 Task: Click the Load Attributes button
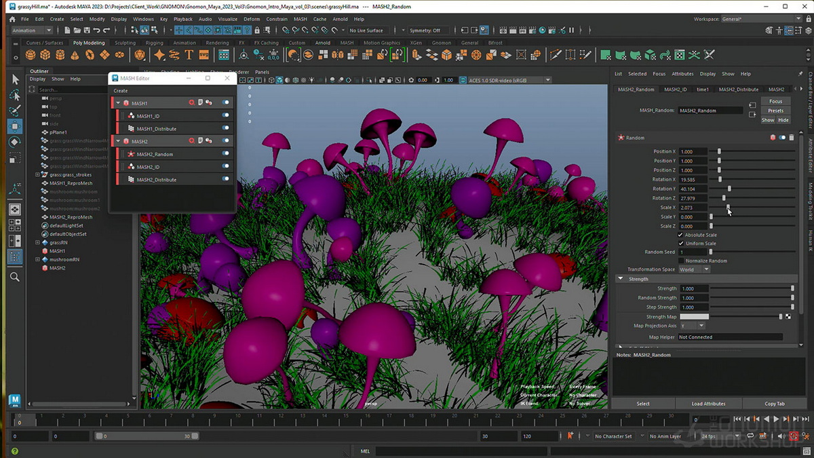(x=709, y=404)
